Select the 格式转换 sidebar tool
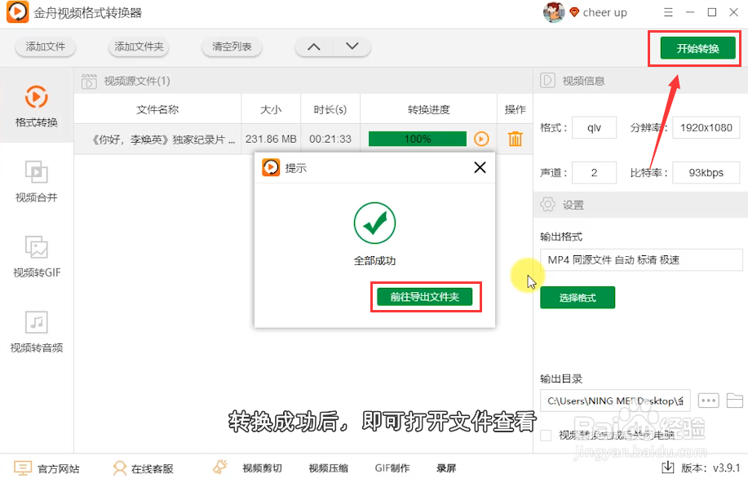This screenshot has width=748, height=478. point(36,102)
